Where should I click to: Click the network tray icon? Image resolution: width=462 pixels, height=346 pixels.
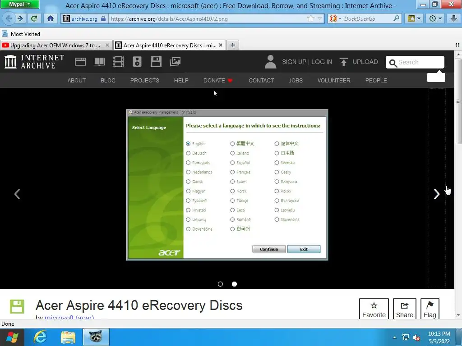[406, 337]
